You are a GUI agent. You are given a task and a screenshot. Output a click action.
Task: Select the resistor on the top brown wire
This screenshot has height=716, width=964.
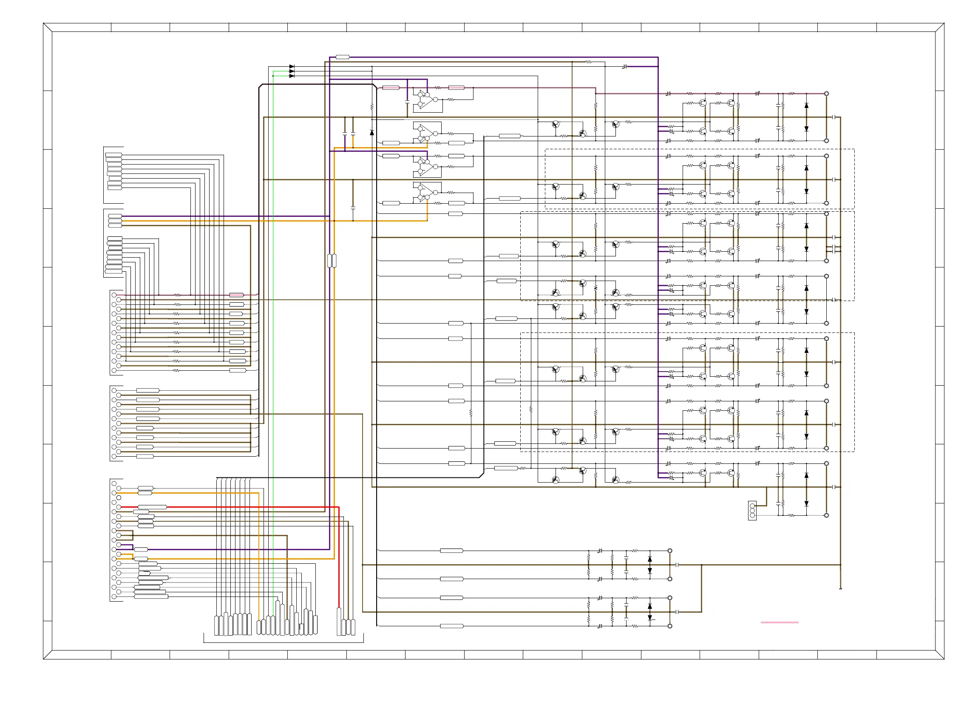click(x=588, y=62)
